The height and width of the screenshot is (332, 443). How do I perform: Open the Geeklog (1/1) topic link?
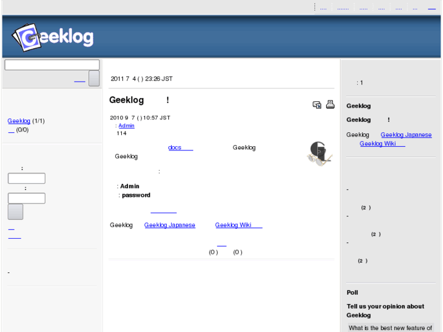(x=19, y=121)
